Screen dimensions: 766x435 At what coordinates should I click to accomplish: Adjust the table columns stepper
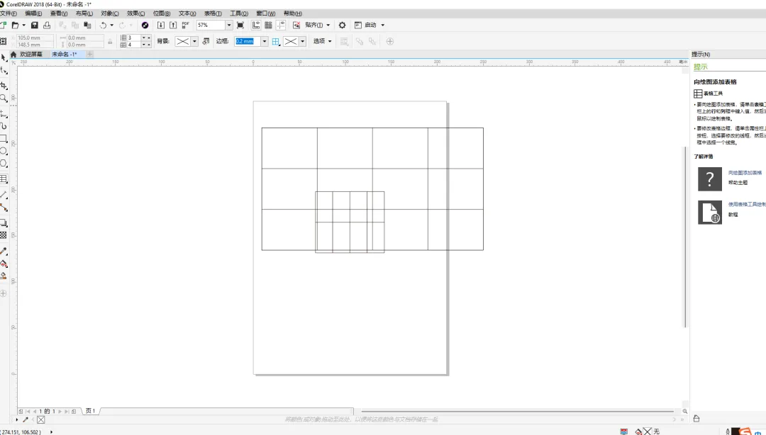click(x=146, y=45)
